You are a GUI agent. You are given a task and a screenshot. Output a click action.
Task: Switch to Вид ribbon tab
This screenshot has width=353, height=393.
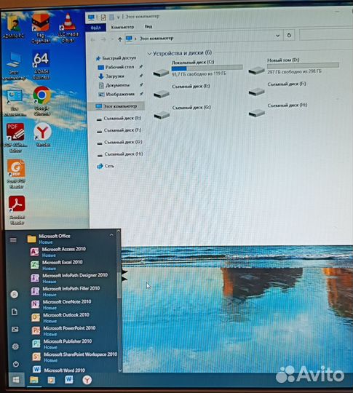point(148,27)
